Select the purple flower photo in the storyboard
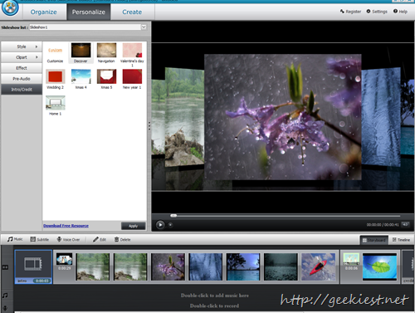The width and height of the screenshot is (415, 313). coord(168,267)
